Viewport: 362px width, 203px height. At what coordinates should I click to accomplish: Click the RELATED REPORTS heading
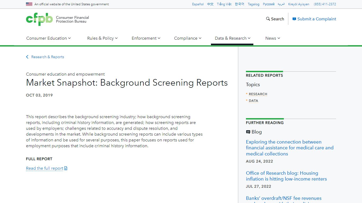click(x=264, y=75)
